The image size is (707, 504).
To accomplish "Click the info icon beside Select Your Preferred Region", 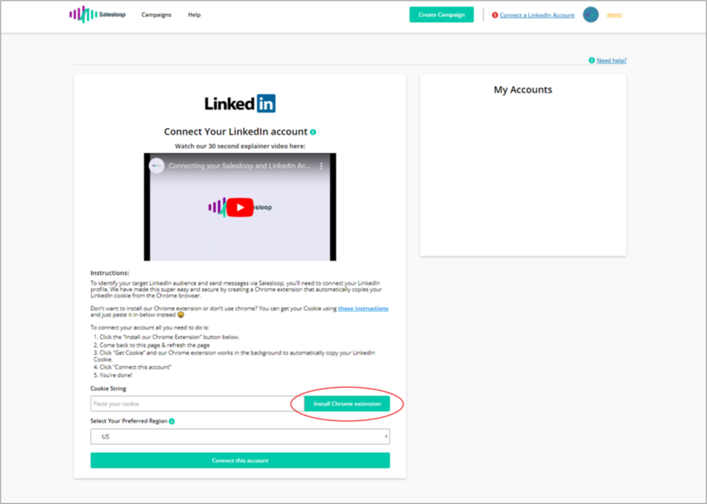I will pos(172,422).
